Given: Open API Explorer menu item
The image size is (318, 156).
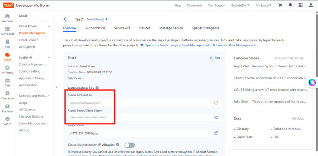Looking at the screenshot, I should (27, 47).
